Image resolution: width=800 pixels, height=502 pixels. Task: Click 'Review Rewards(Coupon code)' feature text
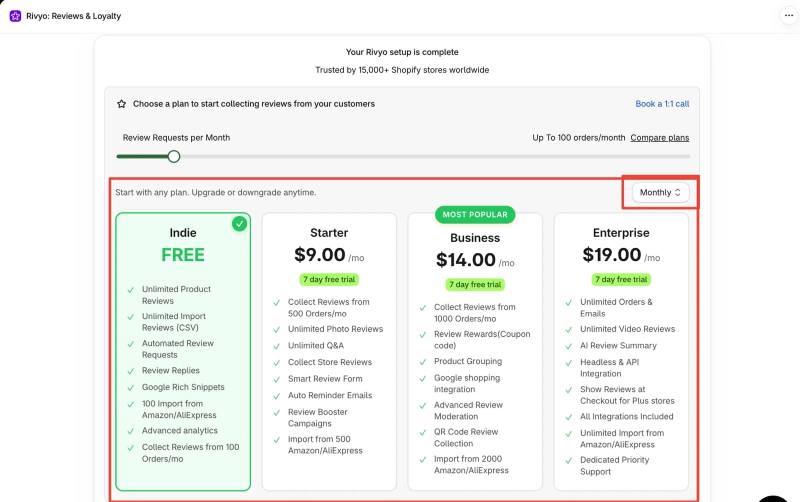click(x=482, y=340)
